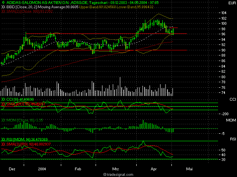
Task: Click the green symbol icon before ADIDAS-SALOMON title
Action: [x=4, y=3]
